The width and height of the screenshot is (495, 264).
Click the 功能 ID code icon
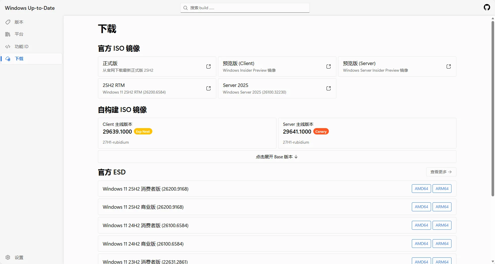[x=8, y=47]
